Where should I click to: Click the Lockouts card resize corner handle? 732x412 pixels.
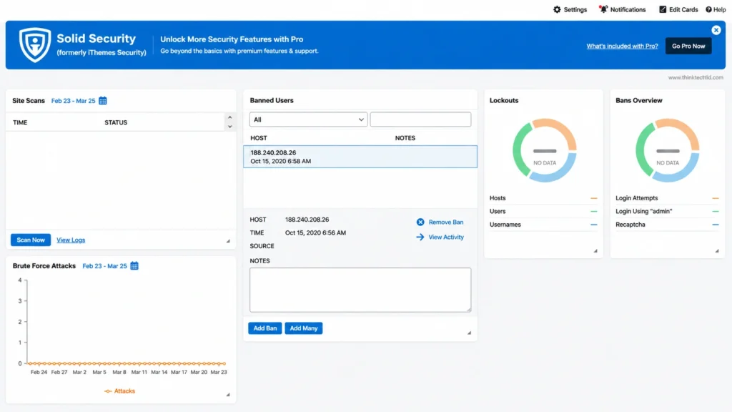(x=595, y=251)
